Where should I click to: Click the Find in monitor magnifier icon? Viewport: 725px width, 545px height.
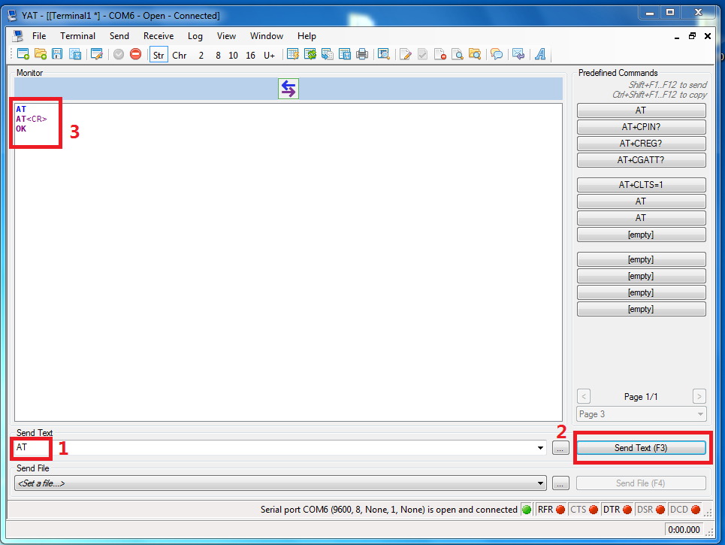384,54
